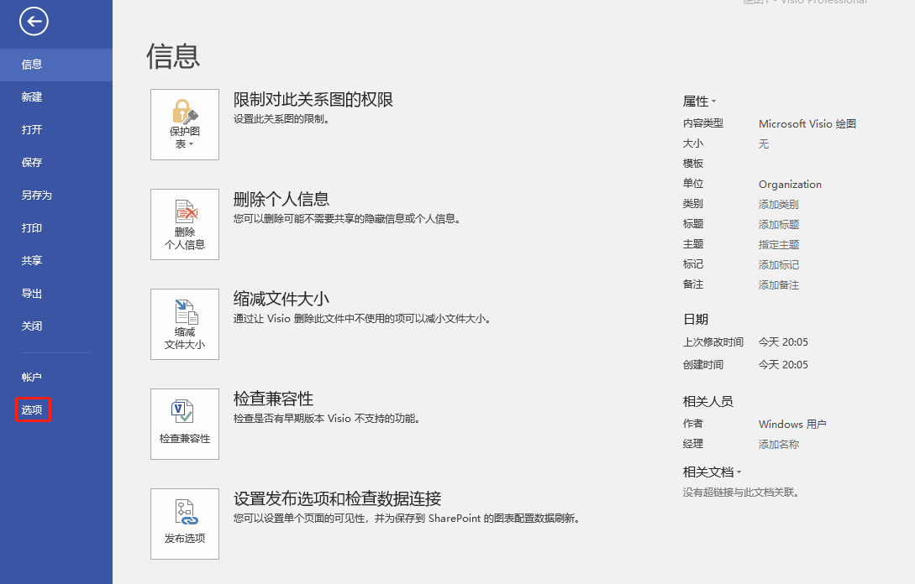The image size is (915, 584).
Task: Expand the 相关文档 dropdown header
Action: (712, 472)
